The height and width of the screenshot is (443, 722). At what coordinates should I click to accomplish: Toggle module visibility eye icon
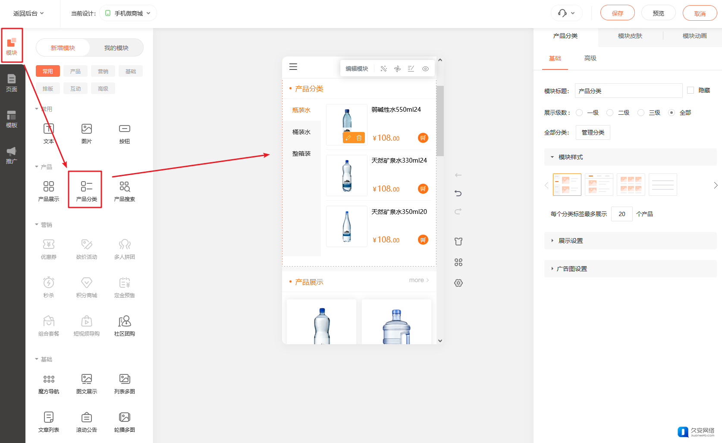[x=425, y=69]
